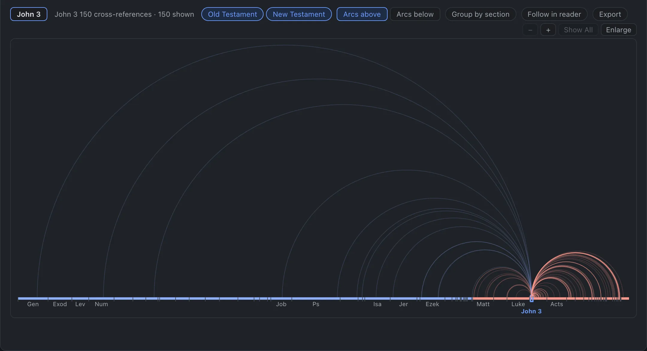Screen dimensions: 647x351
Task: Click the zoom out minus button
Action: click(x=530, y=30)
